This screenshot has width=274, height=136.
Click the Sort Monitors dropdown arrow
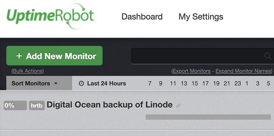[56, 84]
